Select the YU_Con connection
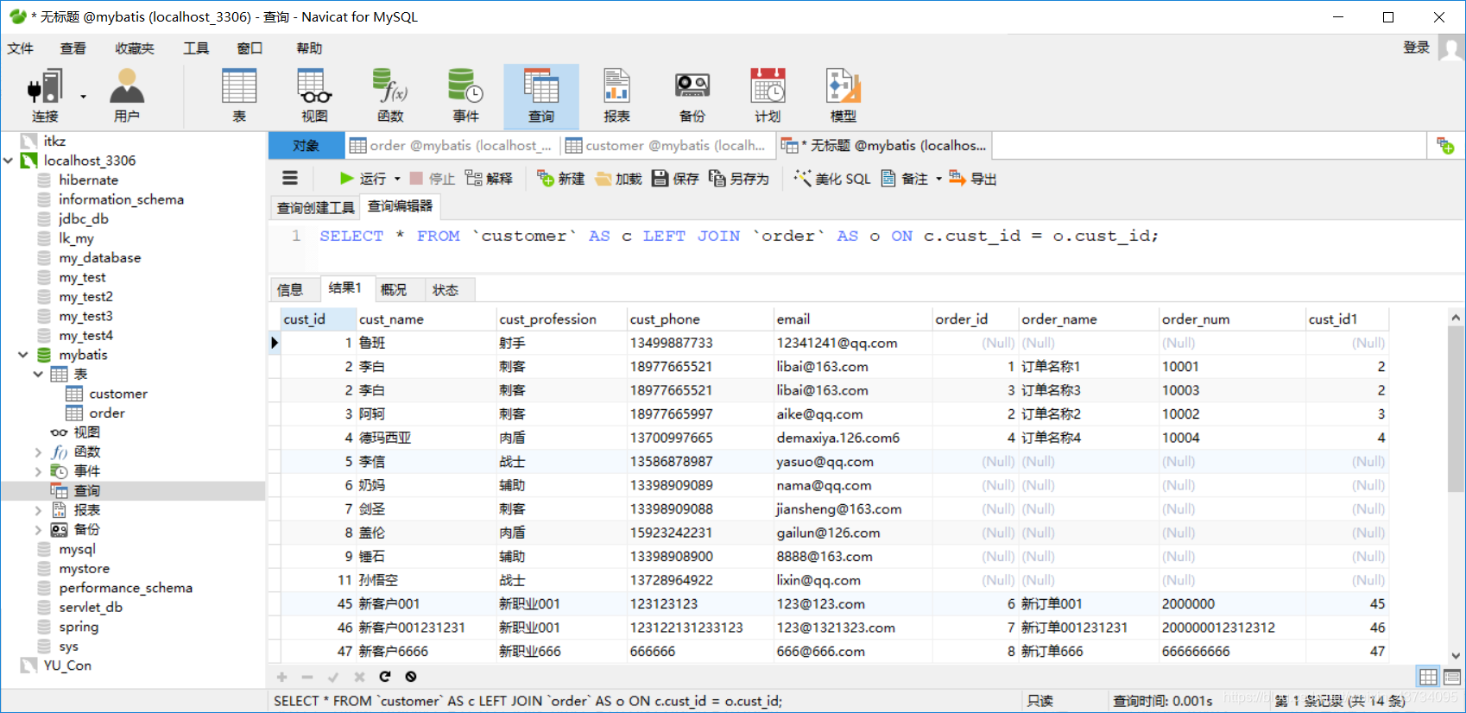Viewport: 1466px width, 713px height. point(67,666)
